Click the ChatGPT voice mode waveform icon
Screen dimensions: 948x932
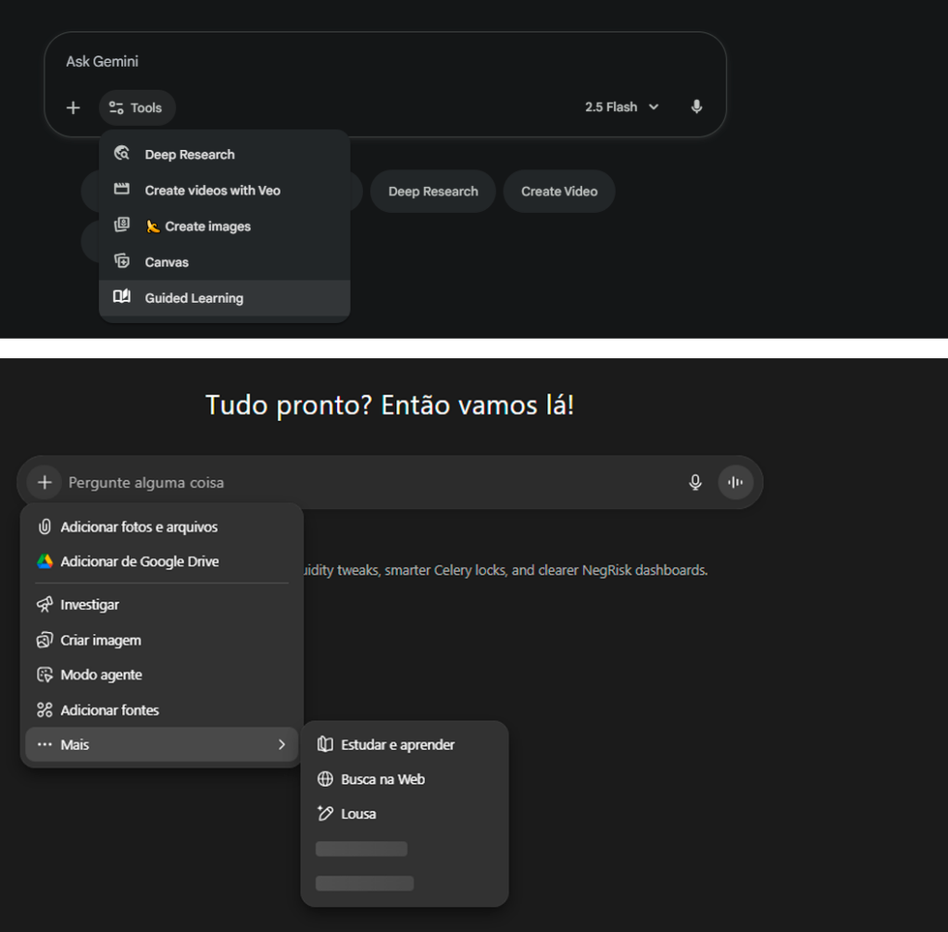(736, 482)
